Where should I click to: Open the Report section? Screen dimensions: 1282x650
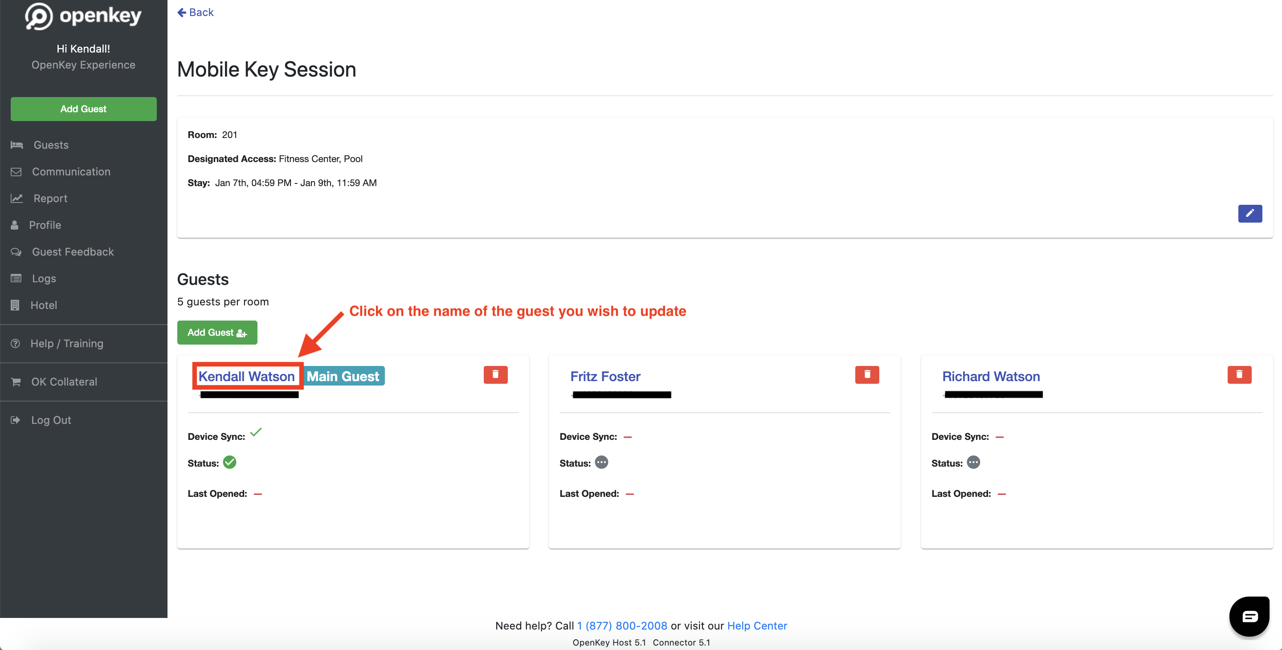(49, 198)
